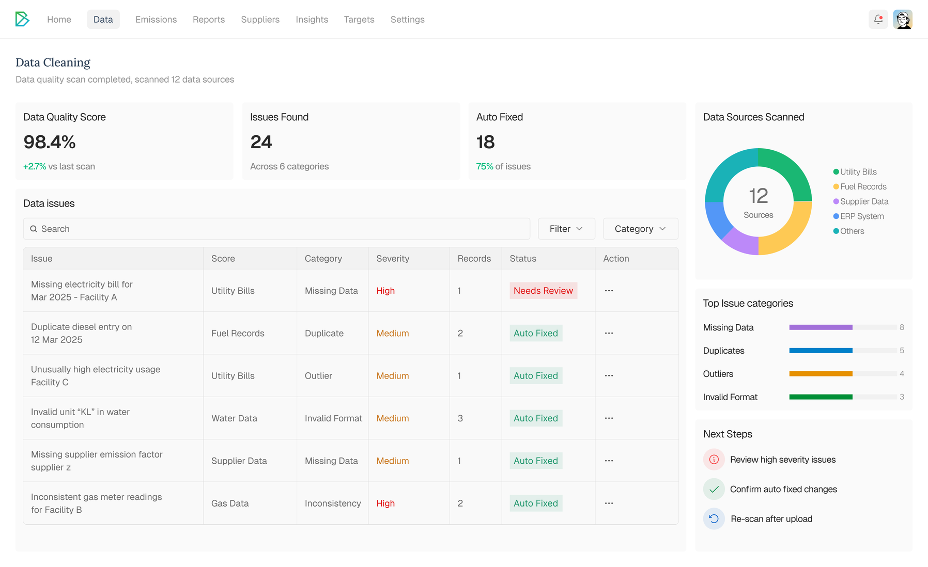The height and width of the screenshot is (567, 928).
Task: Click the Outliers orange progress bar
Action: click(x=821, y=374)
